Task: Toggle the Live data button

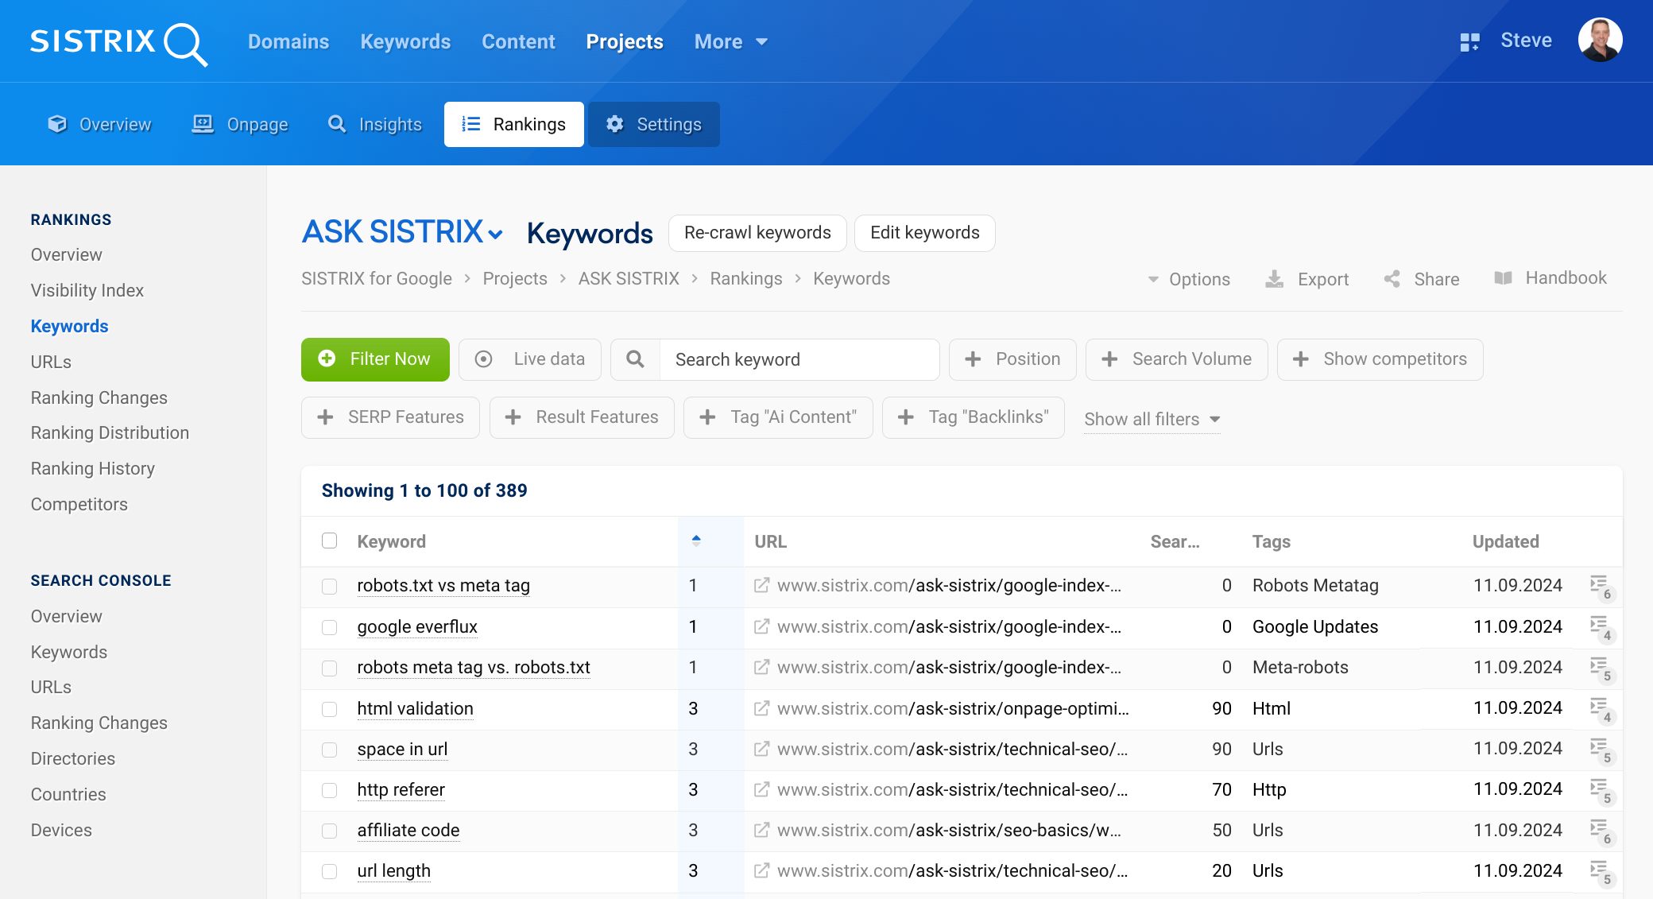Action: [530, 359]
